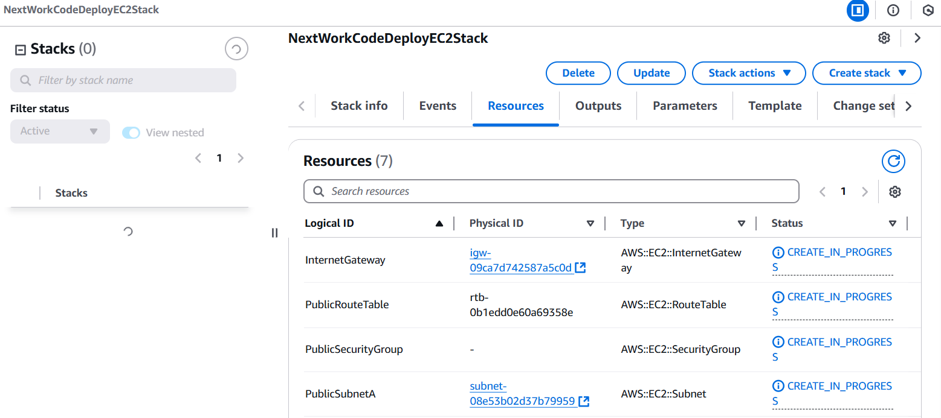Switch to Stack info tab
Viewport: 941px width, 418px height.
(359, 106)
